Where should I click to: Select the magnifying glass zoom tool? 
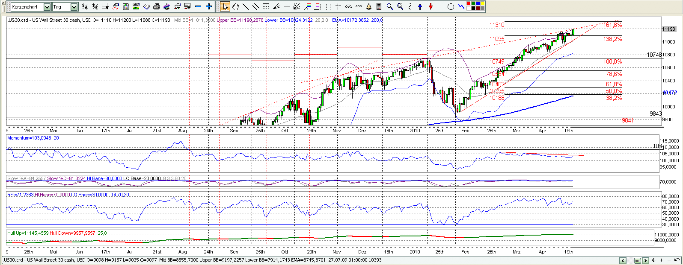[x=389, y=6]
